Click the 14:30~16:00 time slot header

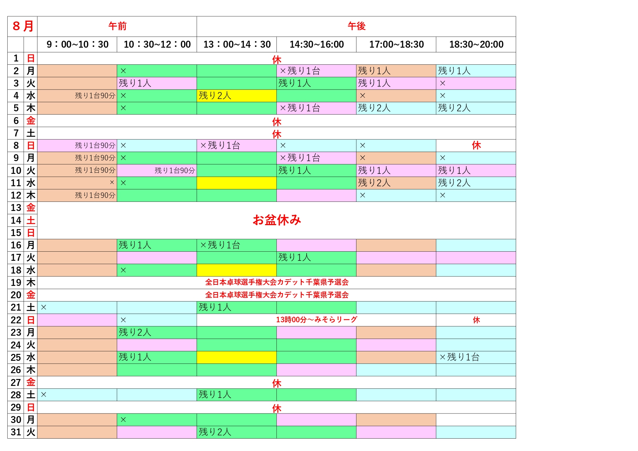316,44
